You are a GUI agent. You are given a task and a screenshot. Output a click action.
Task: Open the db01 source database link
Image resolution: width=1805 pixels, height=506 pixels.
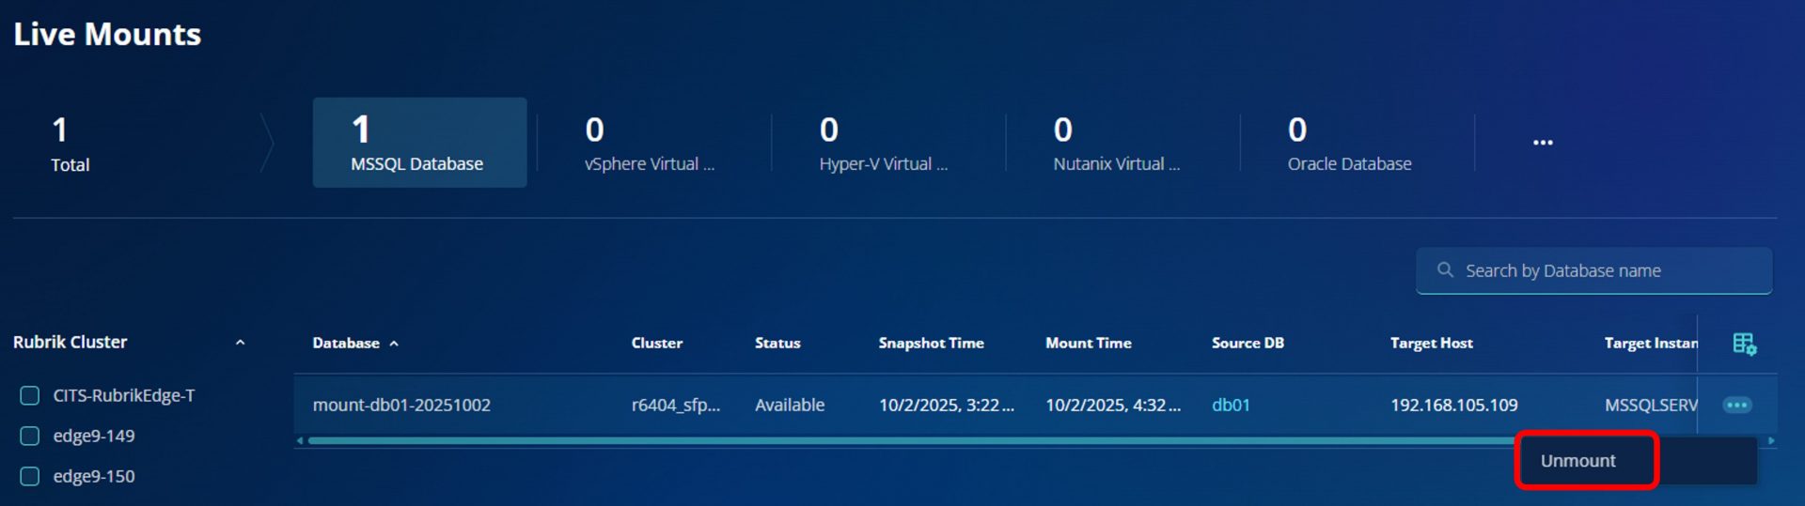[x=1230, y=405]
